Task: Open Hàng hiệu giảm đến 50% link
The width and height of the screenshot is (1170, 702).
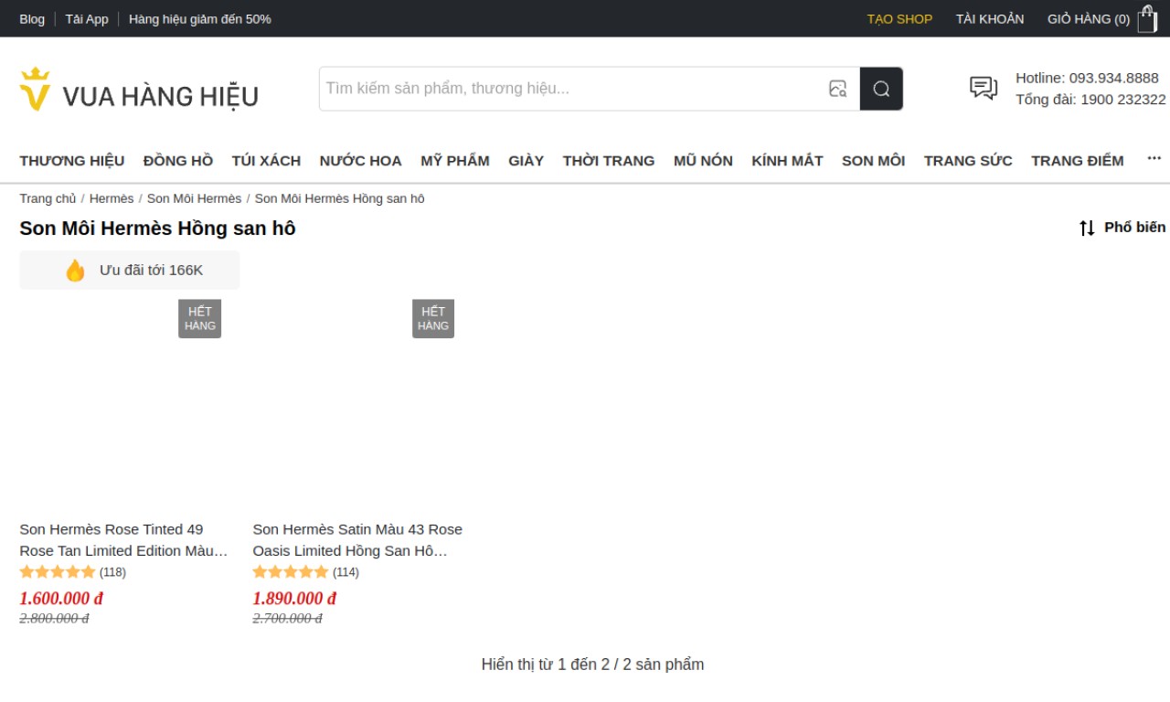Action: 200,18
